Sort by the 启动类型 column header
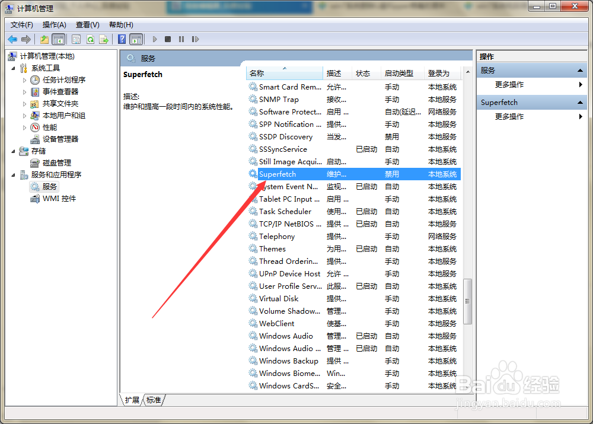 [403, 73]
